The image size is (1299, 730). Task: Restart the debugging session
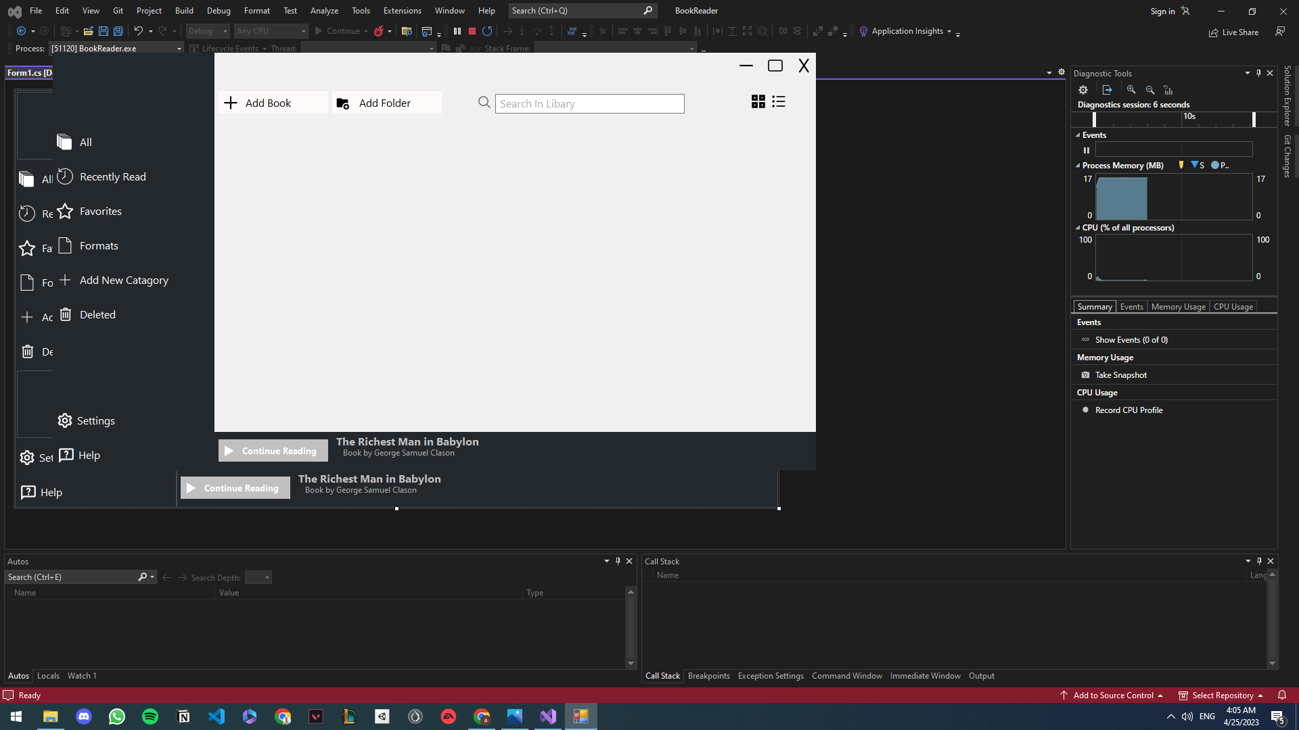pos(487,31)
